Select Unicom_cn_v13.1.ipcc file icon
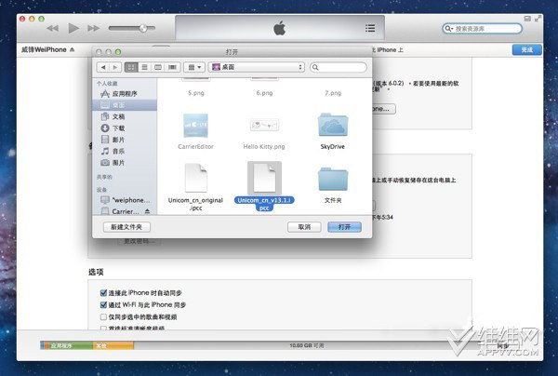 pyautogui.click(x=264, y=178)
